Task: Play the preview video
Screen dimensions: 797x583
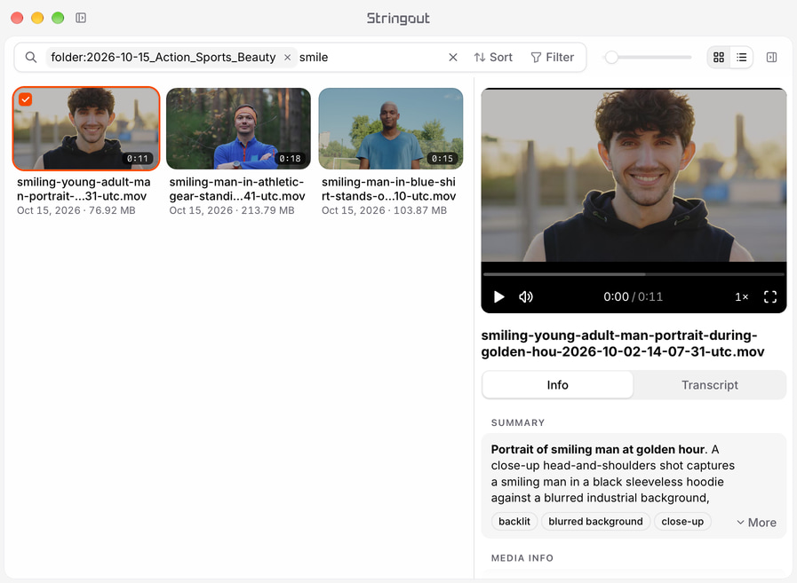Action: (x=499, y=296)
